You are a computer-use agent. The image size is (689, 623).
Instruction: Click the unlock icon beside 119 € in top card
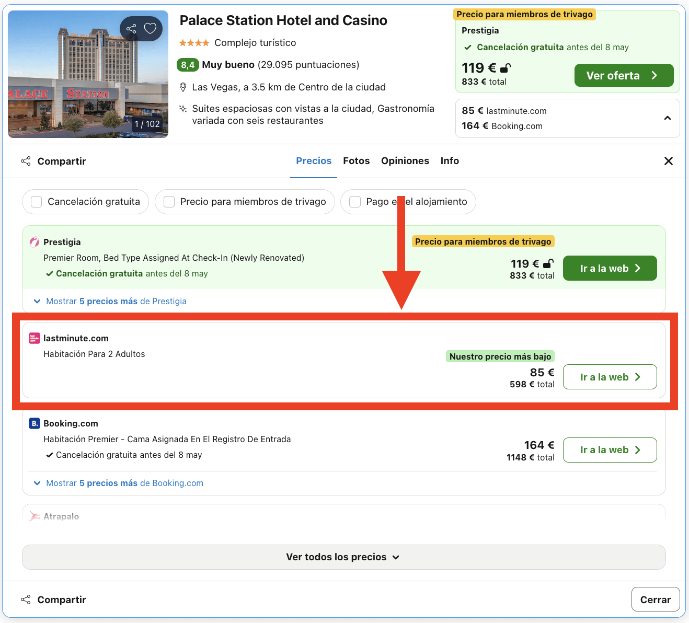[x=506, y=68]
